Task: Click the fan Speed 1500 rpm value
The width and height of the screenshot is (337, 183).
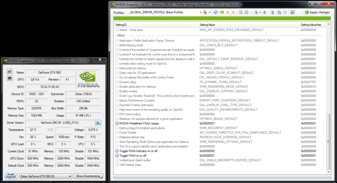Action: point(64,137)
